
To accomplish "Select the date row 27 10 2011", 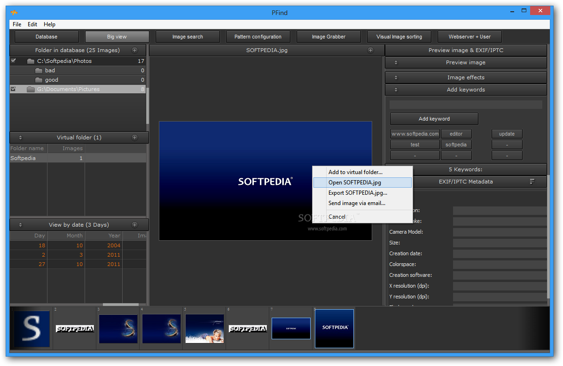I will coord(78,264).
